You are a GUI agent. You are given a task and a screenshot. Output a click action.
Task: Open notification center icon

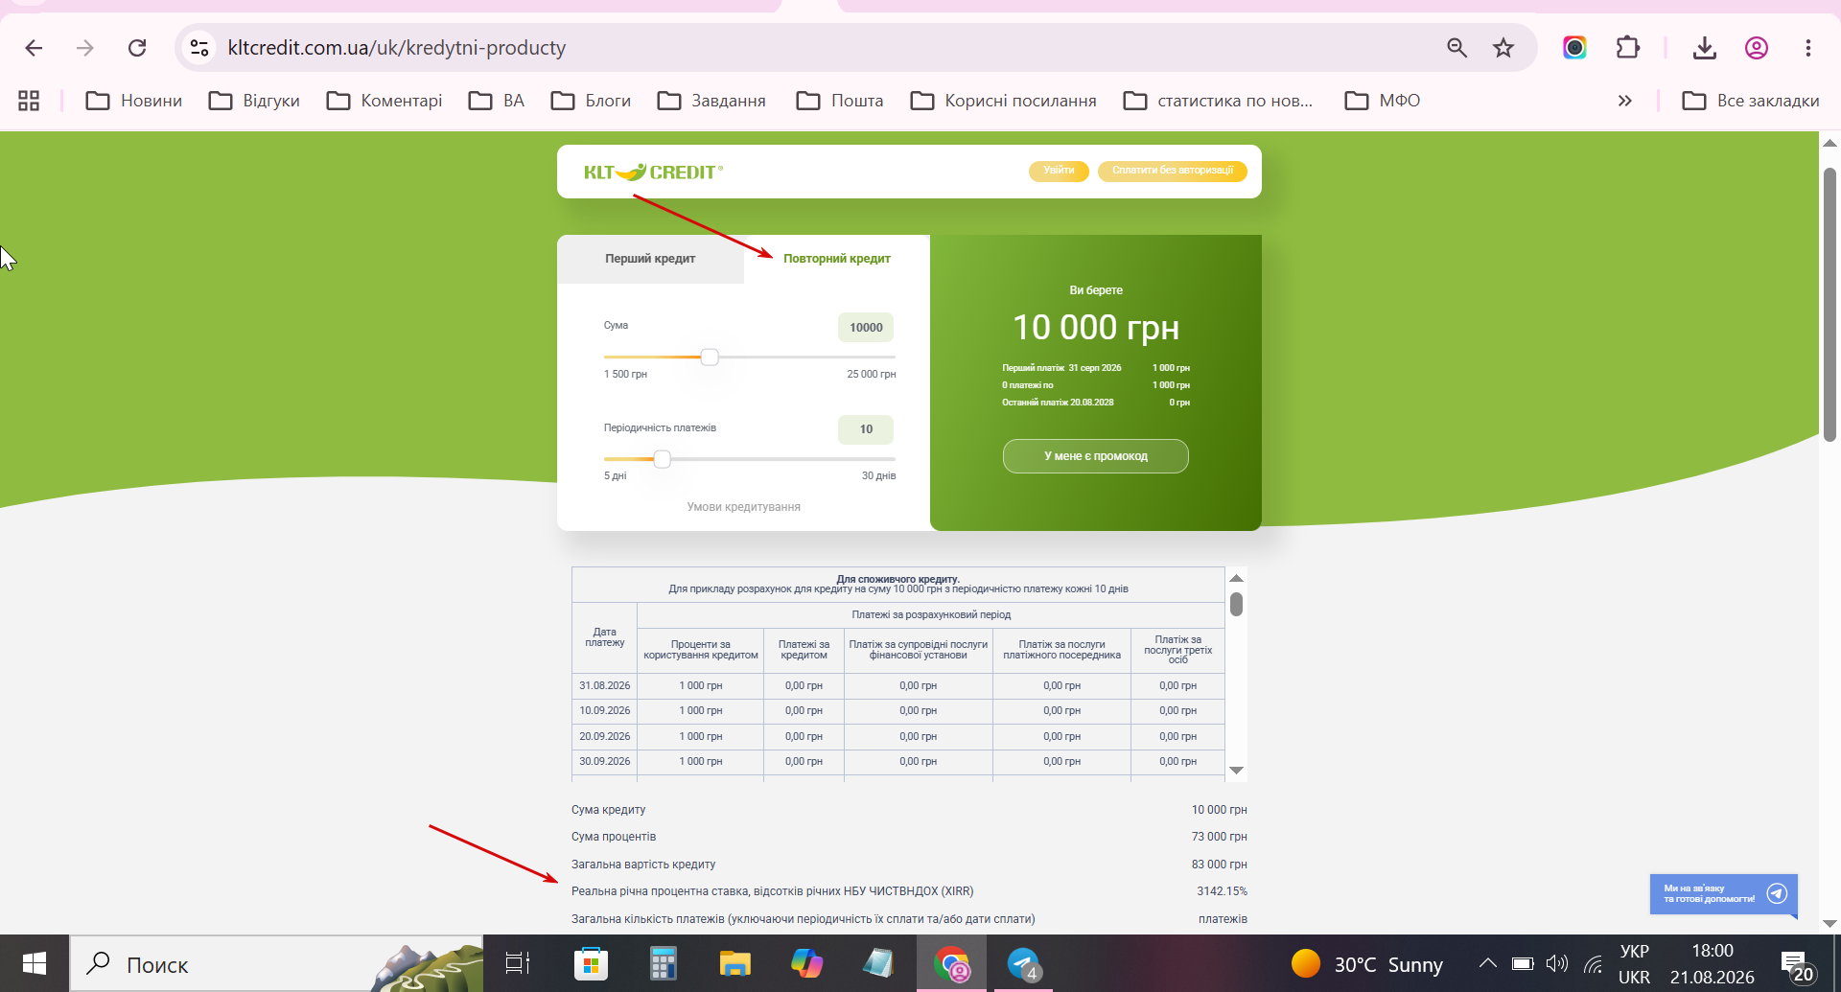click(x=1797, y=966)
